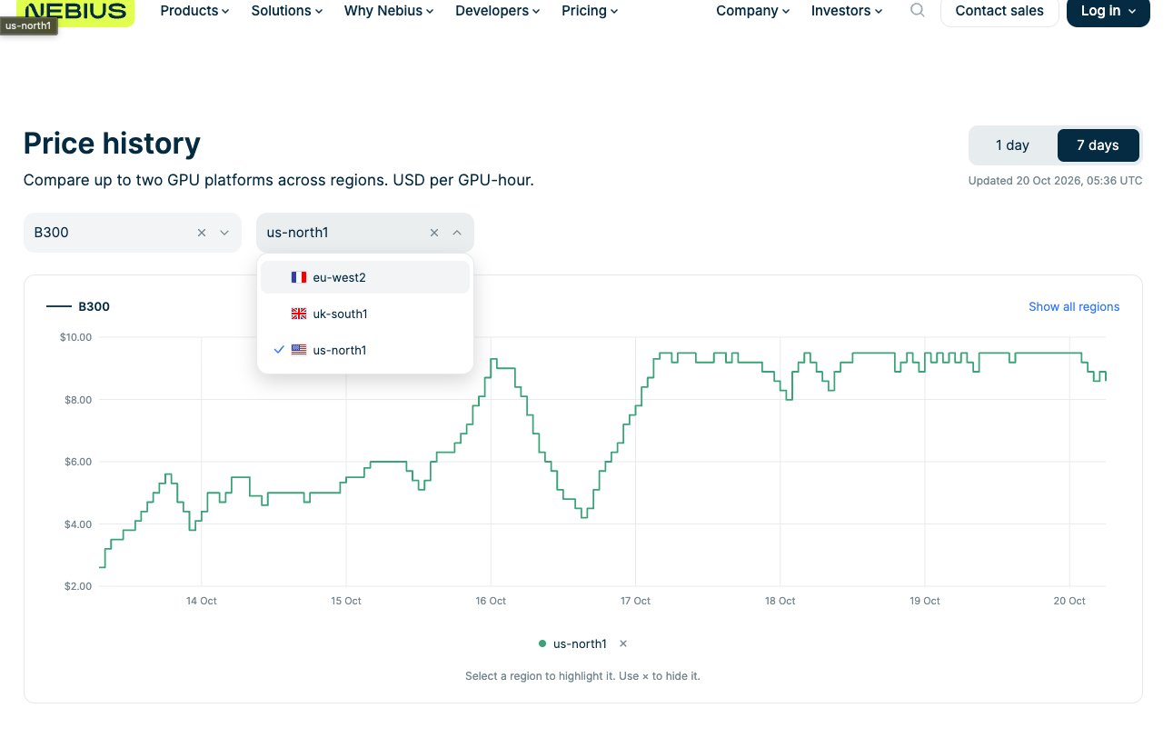Click the Show all regions link
This screenshot has width=1173, height=738.
[1074, 306]
